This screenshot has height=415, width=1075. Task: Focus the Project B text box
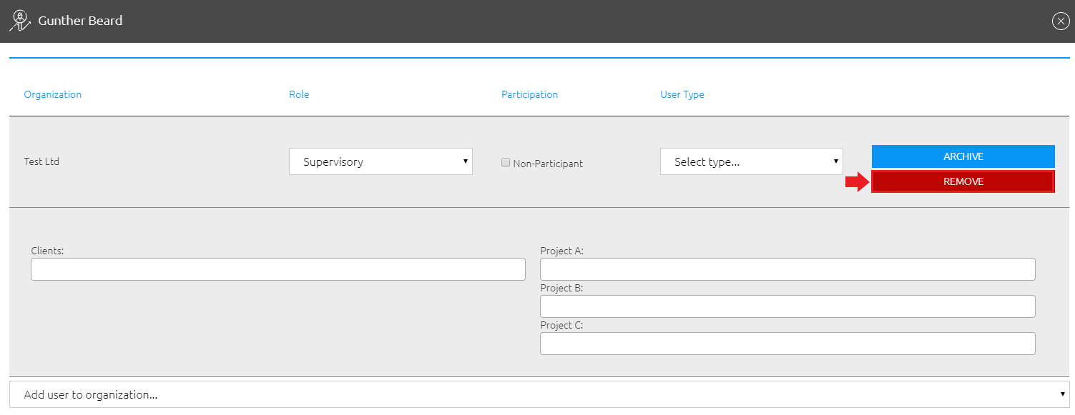pos(787,306)
